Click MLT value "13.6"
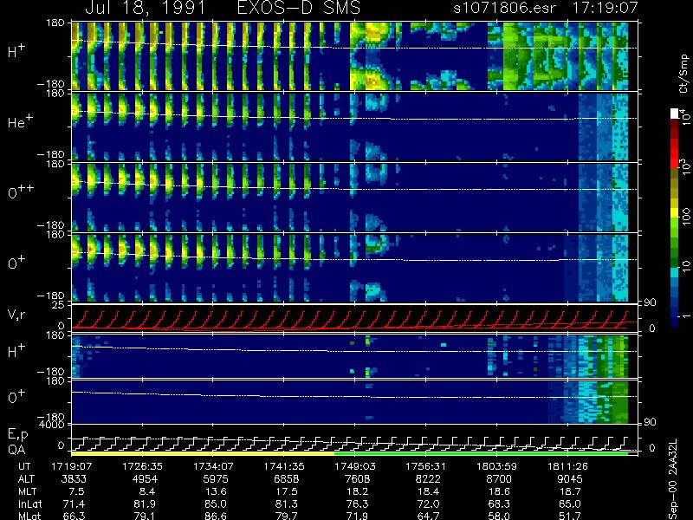Image resolution: width=693 pixels, height=520 pixels. pyautogui.click(x=215, y=491)
